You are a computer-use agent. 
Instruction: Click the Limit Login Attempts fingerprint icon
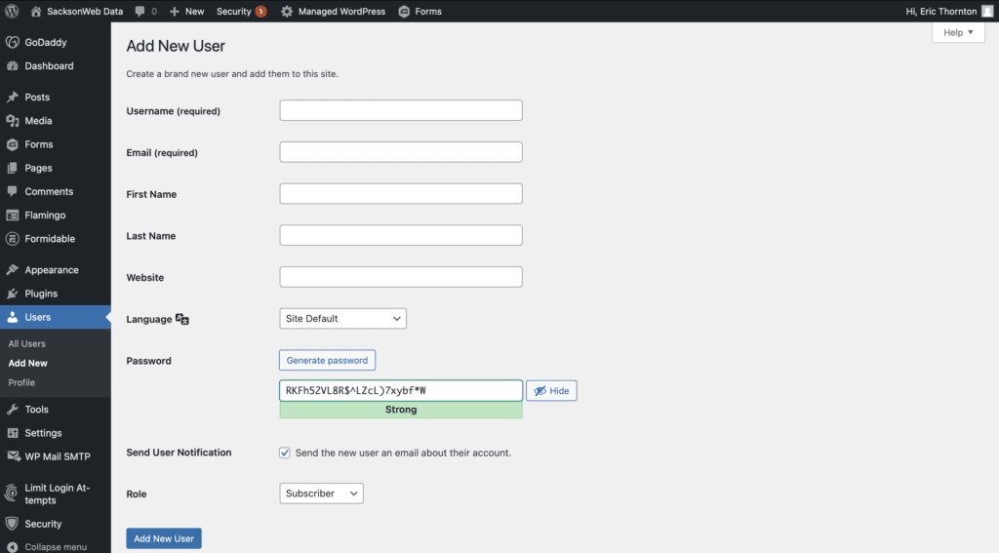(x=11, y=494)
